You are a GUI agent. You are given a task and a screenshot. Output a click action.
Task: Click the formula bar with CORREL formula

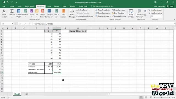[x=103, y=24]
